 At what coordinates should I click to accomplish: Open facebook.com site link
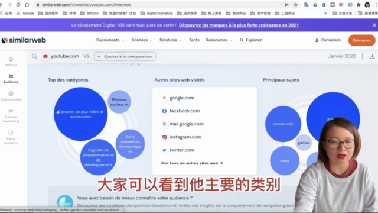tap(185, 111)
